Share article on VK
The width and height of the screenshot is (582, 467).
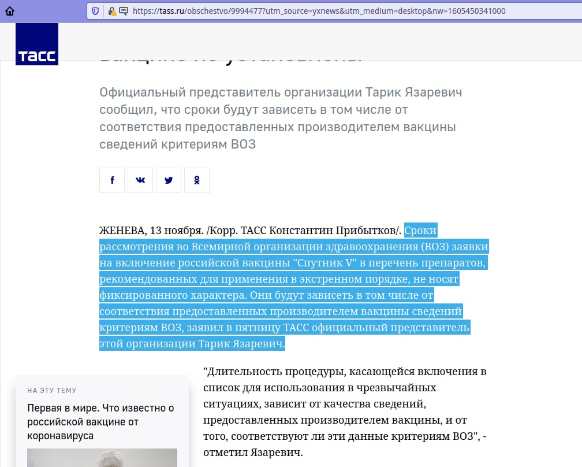click(x=140, y=180)
